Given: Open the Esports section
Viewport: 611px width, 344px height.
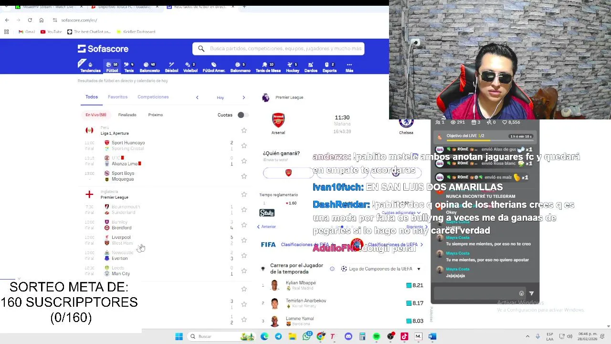Looking at the screenshot, I should click(x=329, y=67).
